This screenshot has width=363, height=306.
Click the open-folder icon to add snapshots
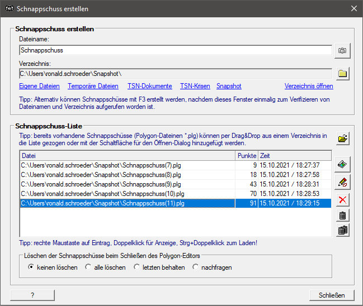(x=342, y=138)
